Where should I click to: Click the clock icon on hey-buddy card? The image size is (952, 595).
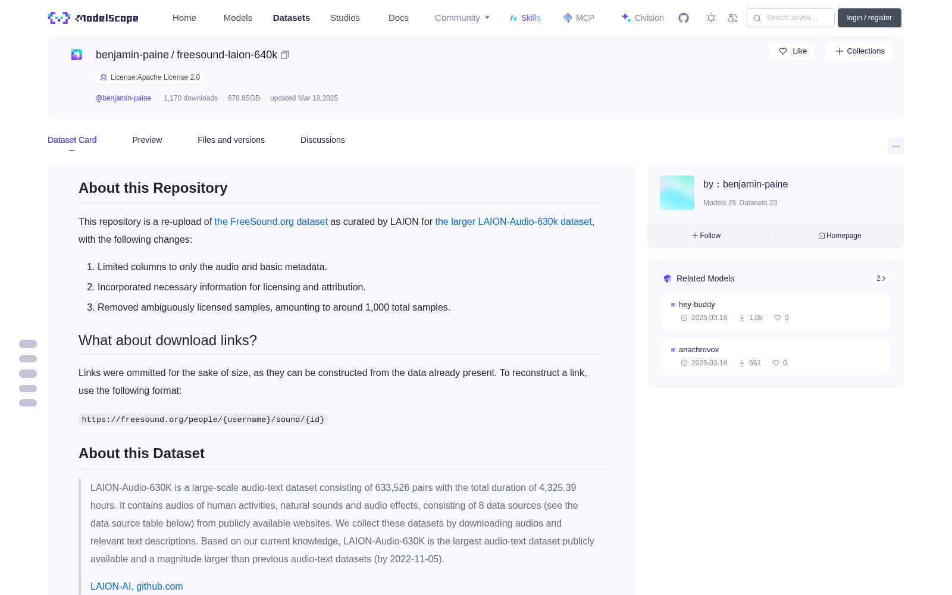(684, 318)
